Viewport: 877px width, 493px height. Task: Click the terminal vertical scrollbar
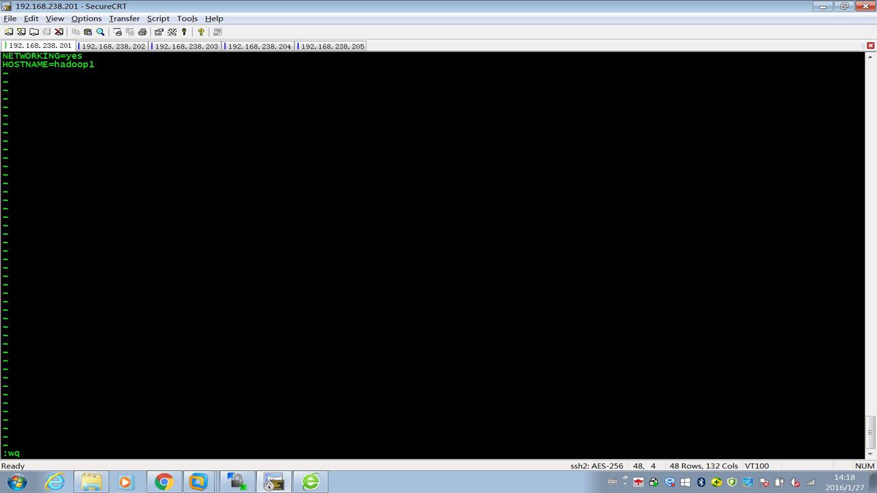pos(871,255)
